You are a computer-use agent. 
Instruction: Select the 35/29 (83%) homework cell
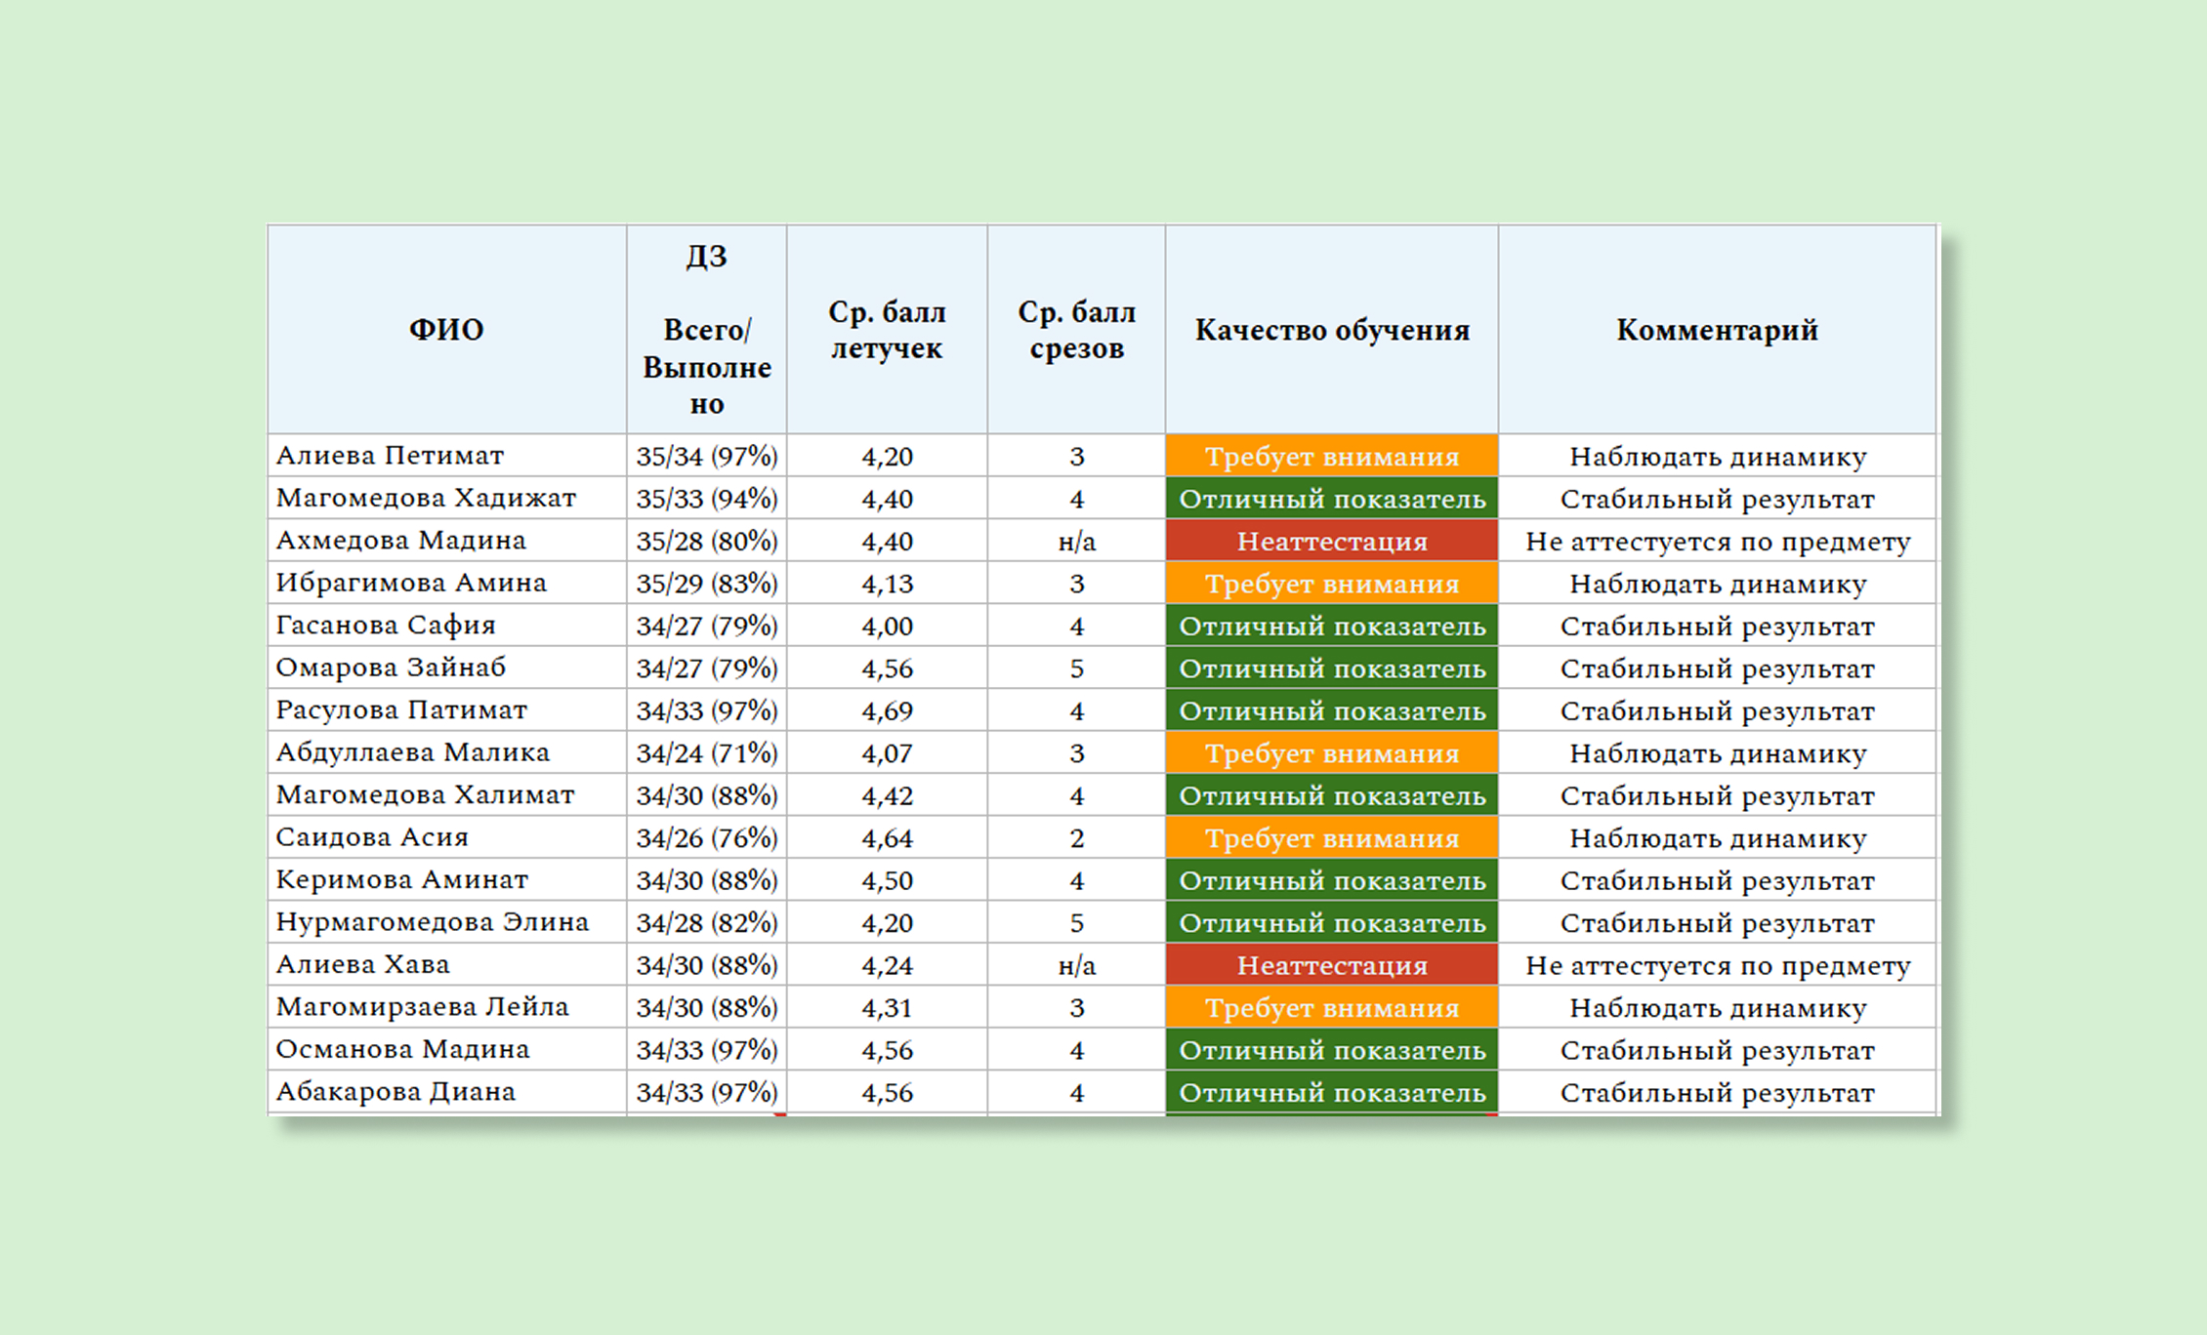707,584
